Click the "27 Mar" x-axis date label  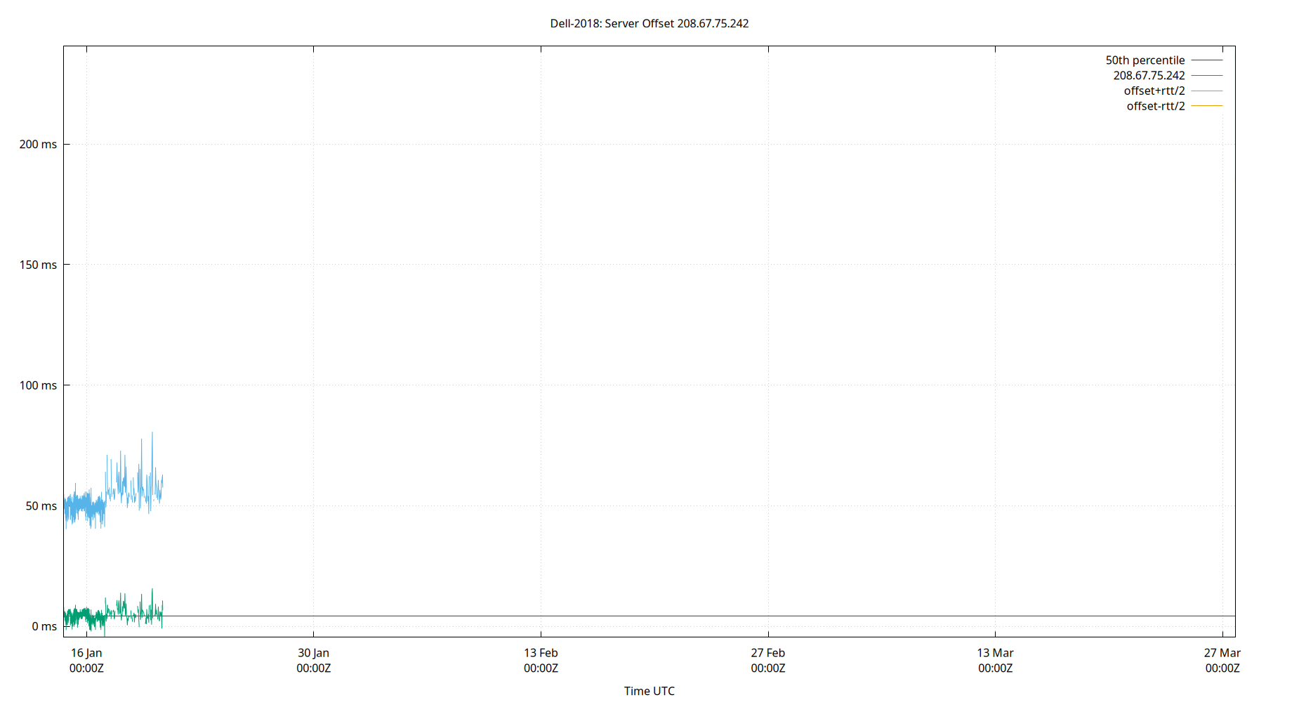(x=1222, y=653)
